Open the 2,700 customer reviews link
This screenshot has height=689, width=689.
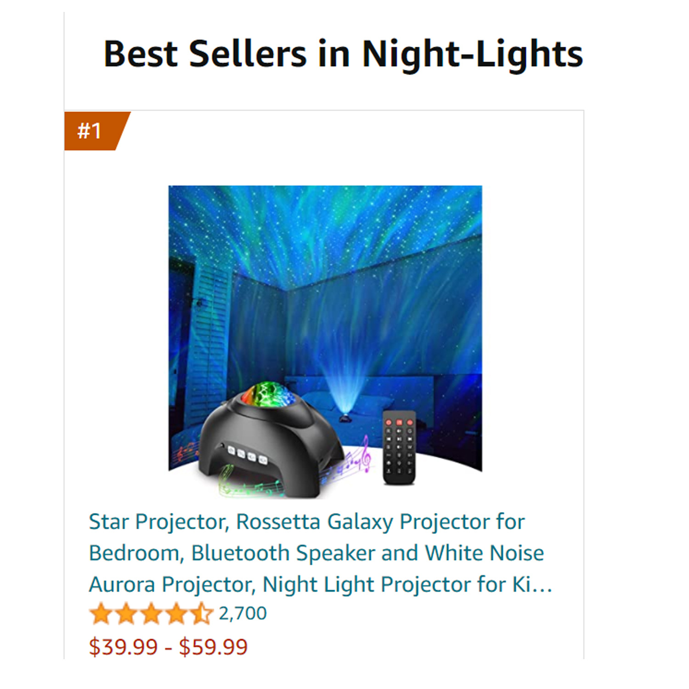point(243,614)
